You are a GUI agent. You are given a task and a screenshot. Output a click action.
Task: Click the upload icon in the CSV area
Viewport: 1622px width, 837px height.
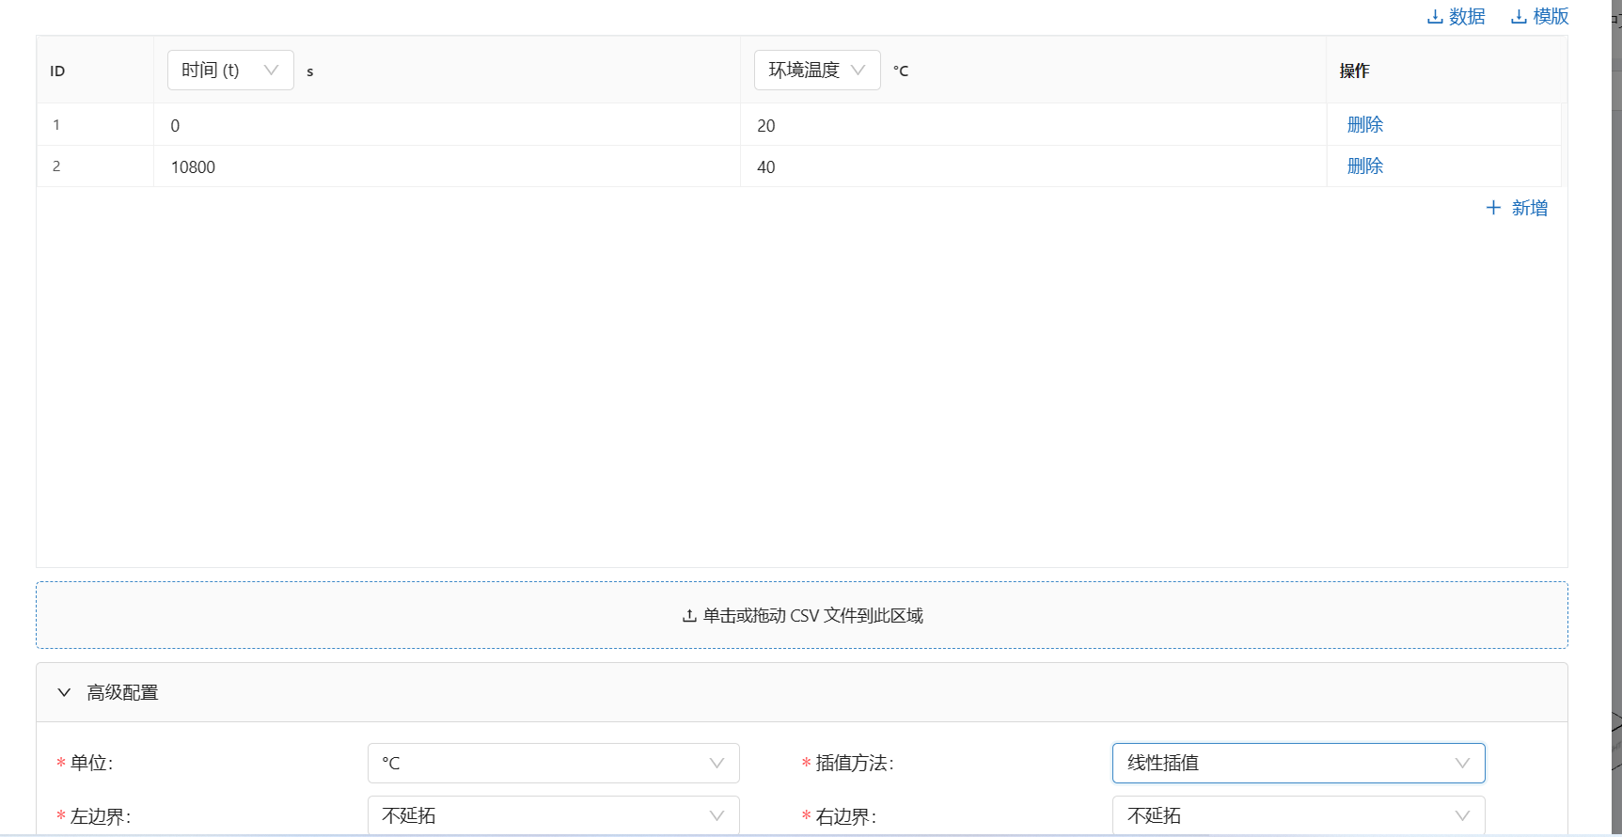click(x=689, y=616)
